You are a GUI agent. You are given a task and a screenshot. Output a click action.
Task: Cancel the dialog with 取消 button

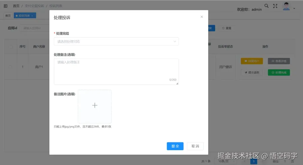click(x=195, y=146)
